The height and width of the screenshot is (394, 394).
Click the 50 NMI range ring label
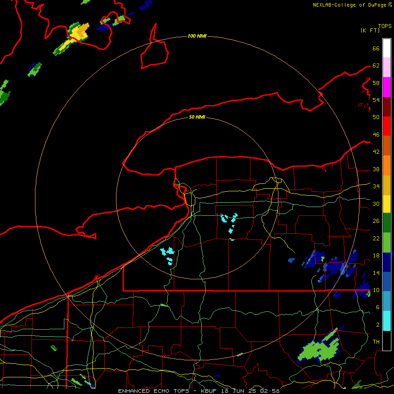click(197, 117)
